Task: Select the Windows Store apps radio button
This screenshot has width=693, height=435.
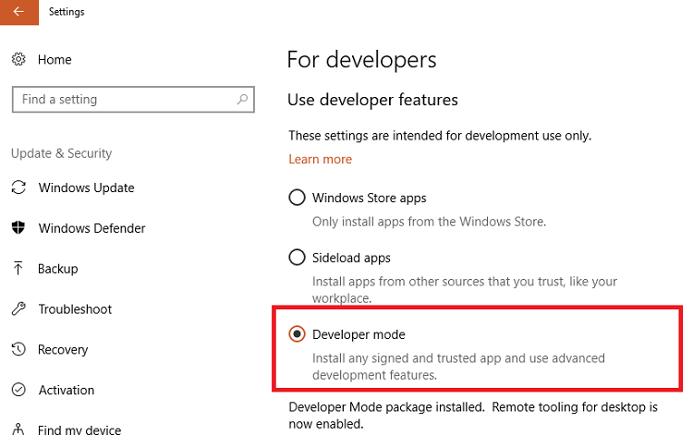Action: [298, 198]
